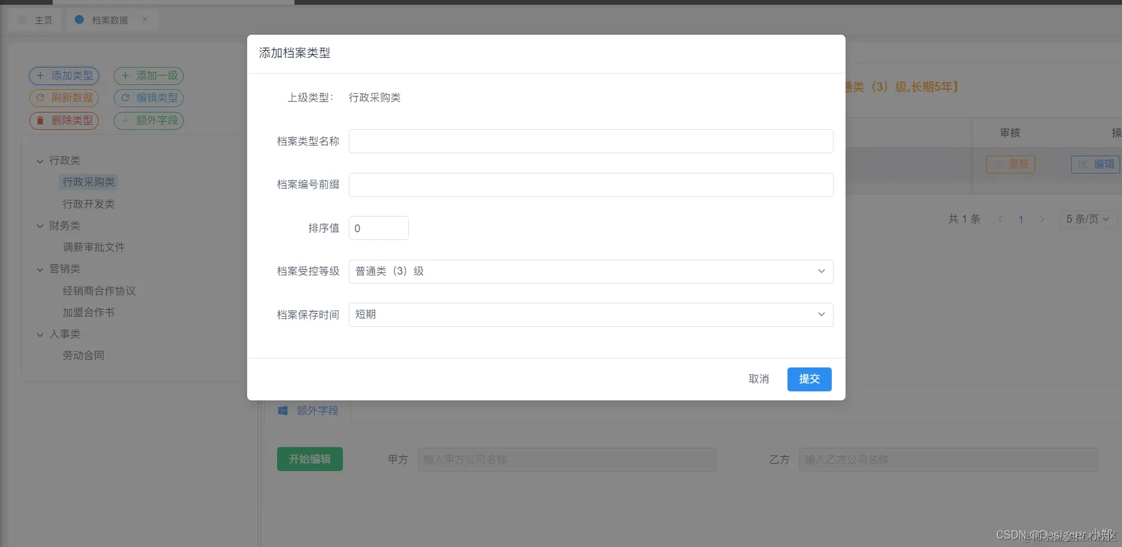Click the refresh icon on 刷新数据

point(40,98)
